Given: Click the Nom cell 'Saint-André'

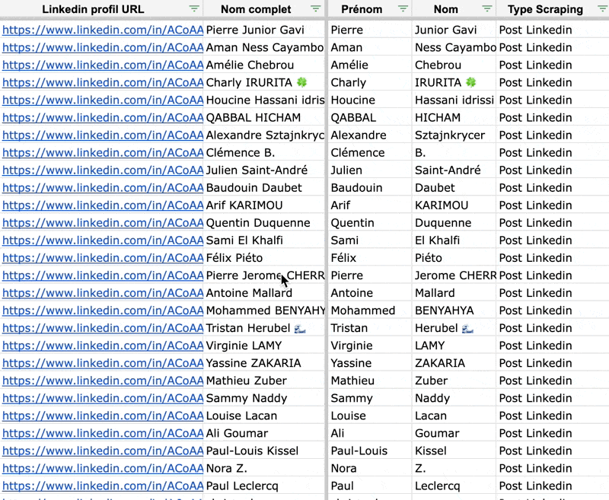Looking at the screenshot, I should pyautogui.click(x=453, y=170).
